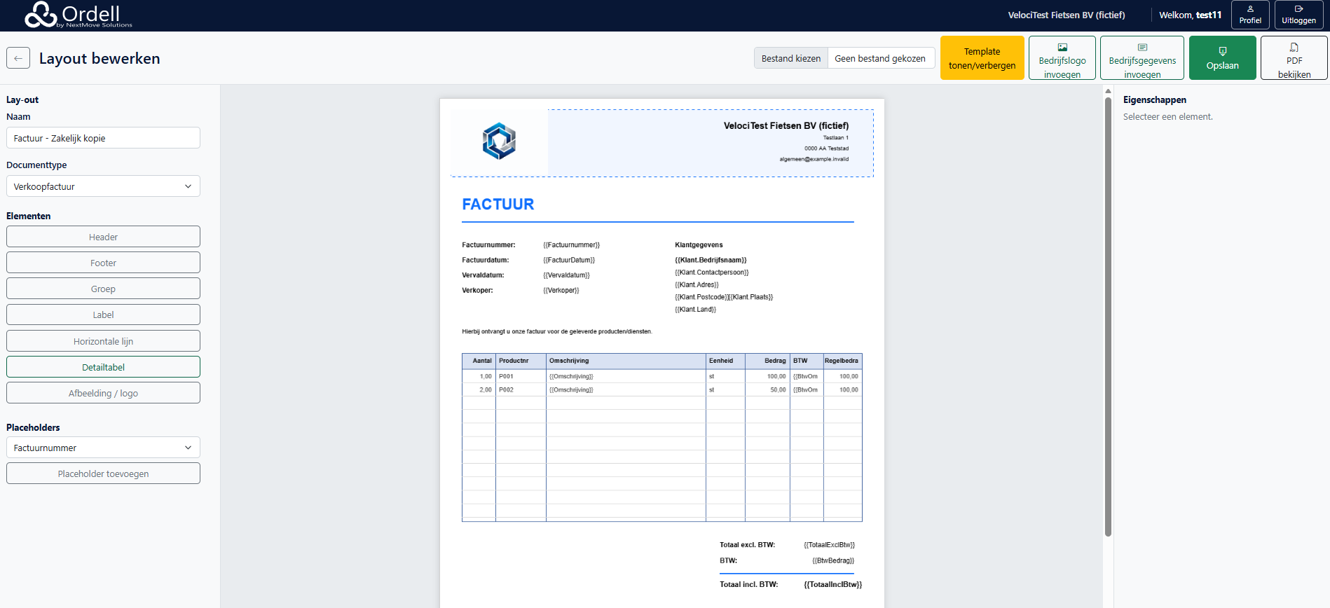
Task: Click the Eenheid column header
Action: point(725,361)
